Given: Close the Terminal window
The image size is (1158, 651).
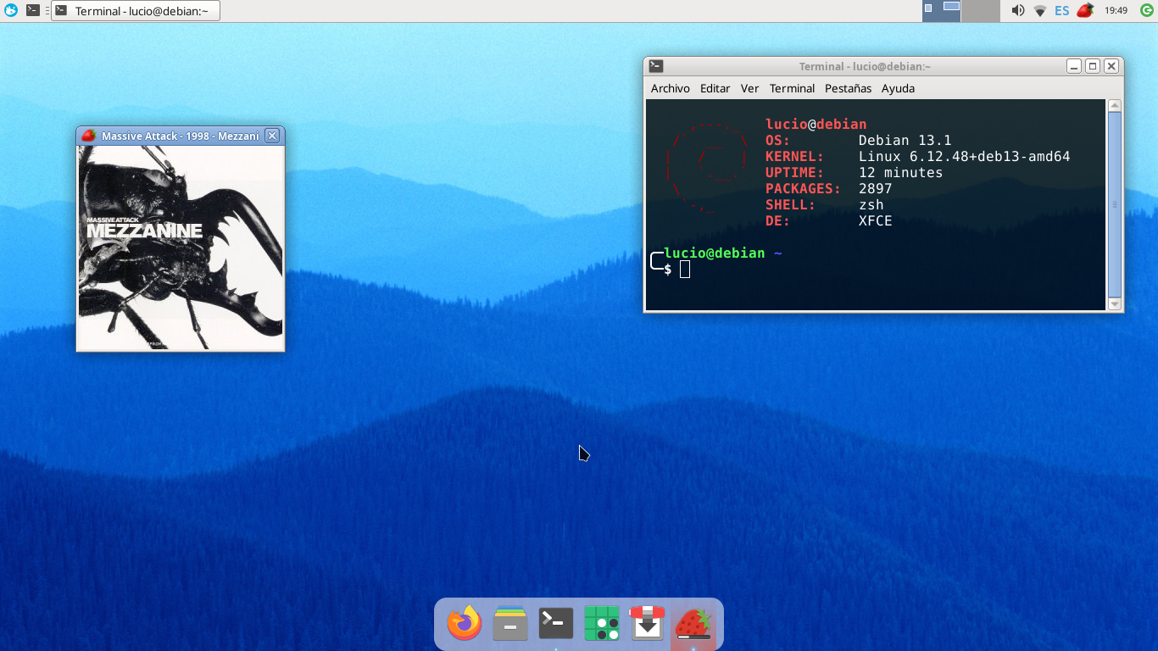Looking at the screenshot, I should coord(1111,66).
